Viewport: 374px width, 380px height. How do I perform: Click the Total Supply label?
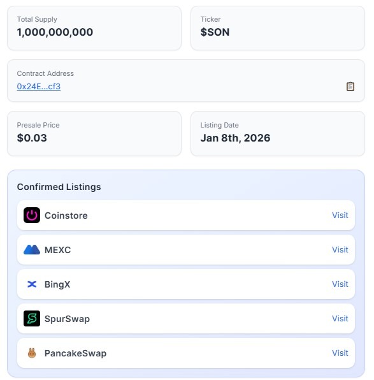click(37, 19)
